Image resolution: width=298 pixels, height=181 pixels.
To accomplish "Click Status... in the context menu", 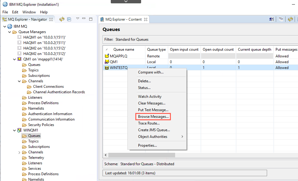I will coord(144,88).
